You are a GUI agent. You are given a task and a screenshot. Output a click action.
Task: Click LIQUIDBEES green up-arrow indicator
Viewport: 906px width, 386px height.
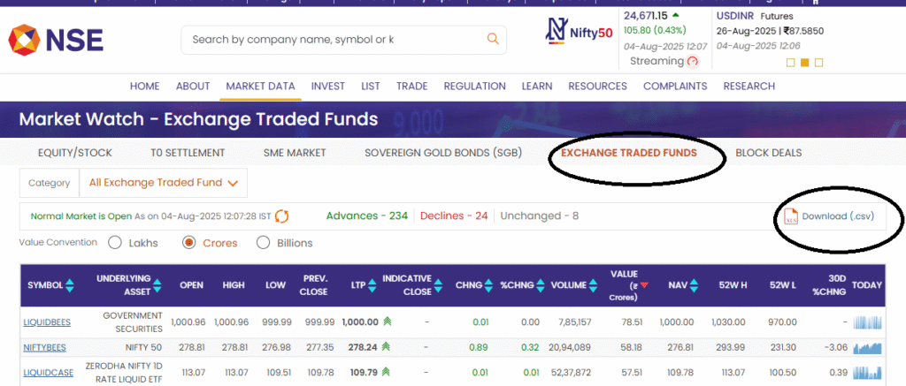click(386, 322)
